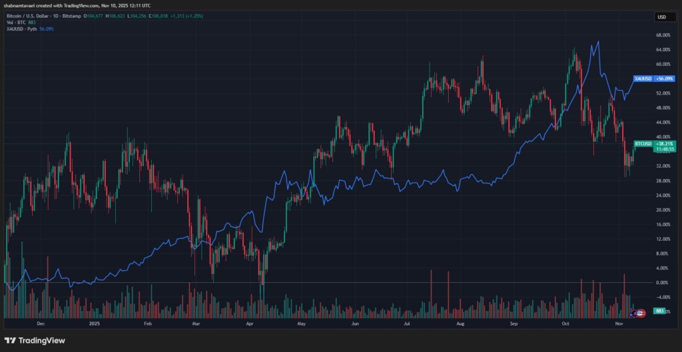Click the Nov label on time axis
Screen dimensions: 682x352
(x=619, y=324)
